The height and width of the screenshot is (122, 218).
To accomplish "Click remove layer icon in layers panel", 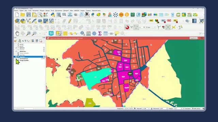I will tap(41, 41).
